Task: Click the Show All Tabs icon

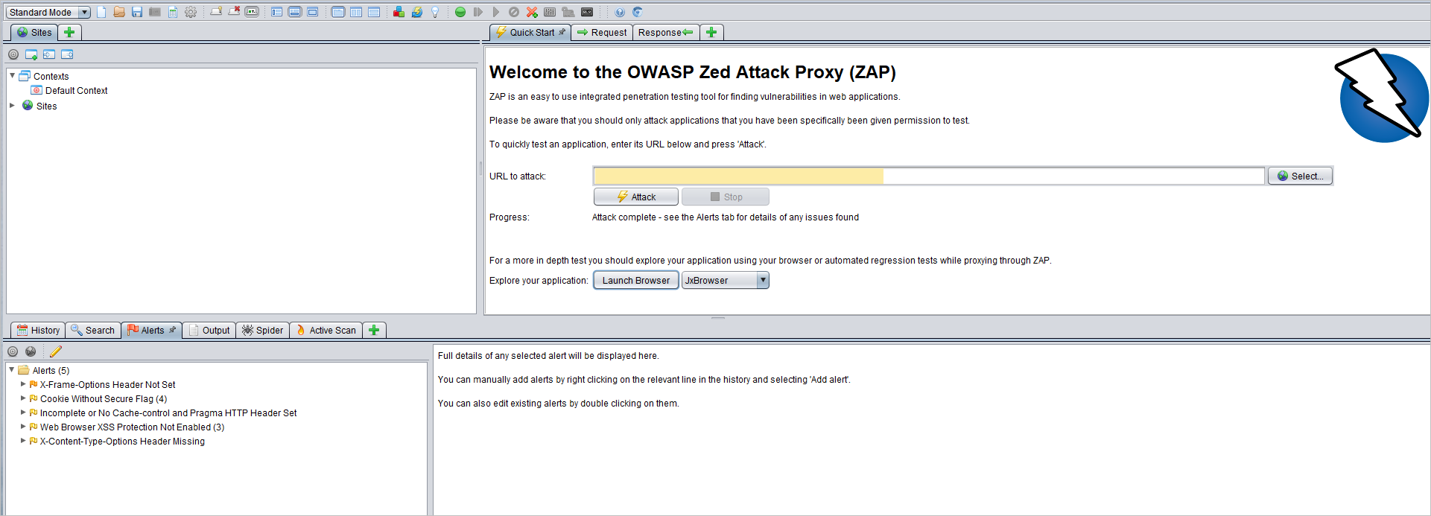Action: [x=216, y=12]
